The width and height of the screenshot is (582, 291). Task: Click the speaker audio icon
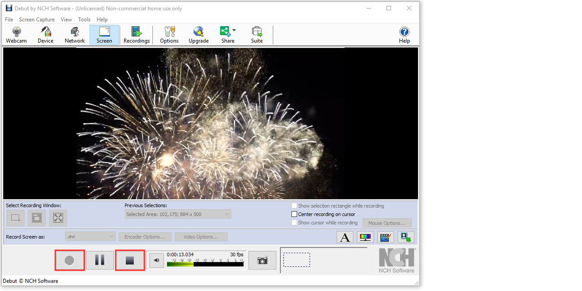click(156, 260)
